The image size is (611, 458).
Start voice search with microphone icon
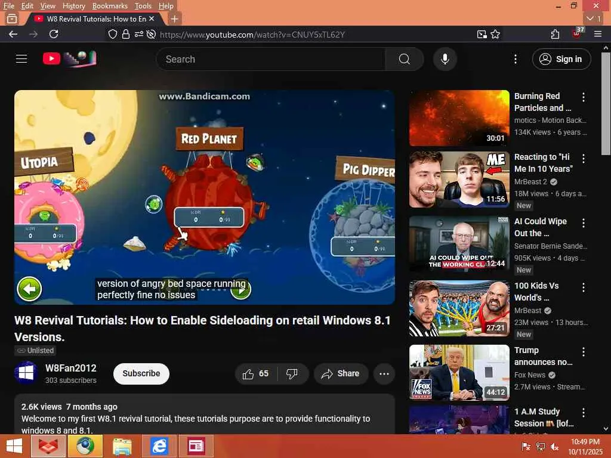tap(445, 59)
